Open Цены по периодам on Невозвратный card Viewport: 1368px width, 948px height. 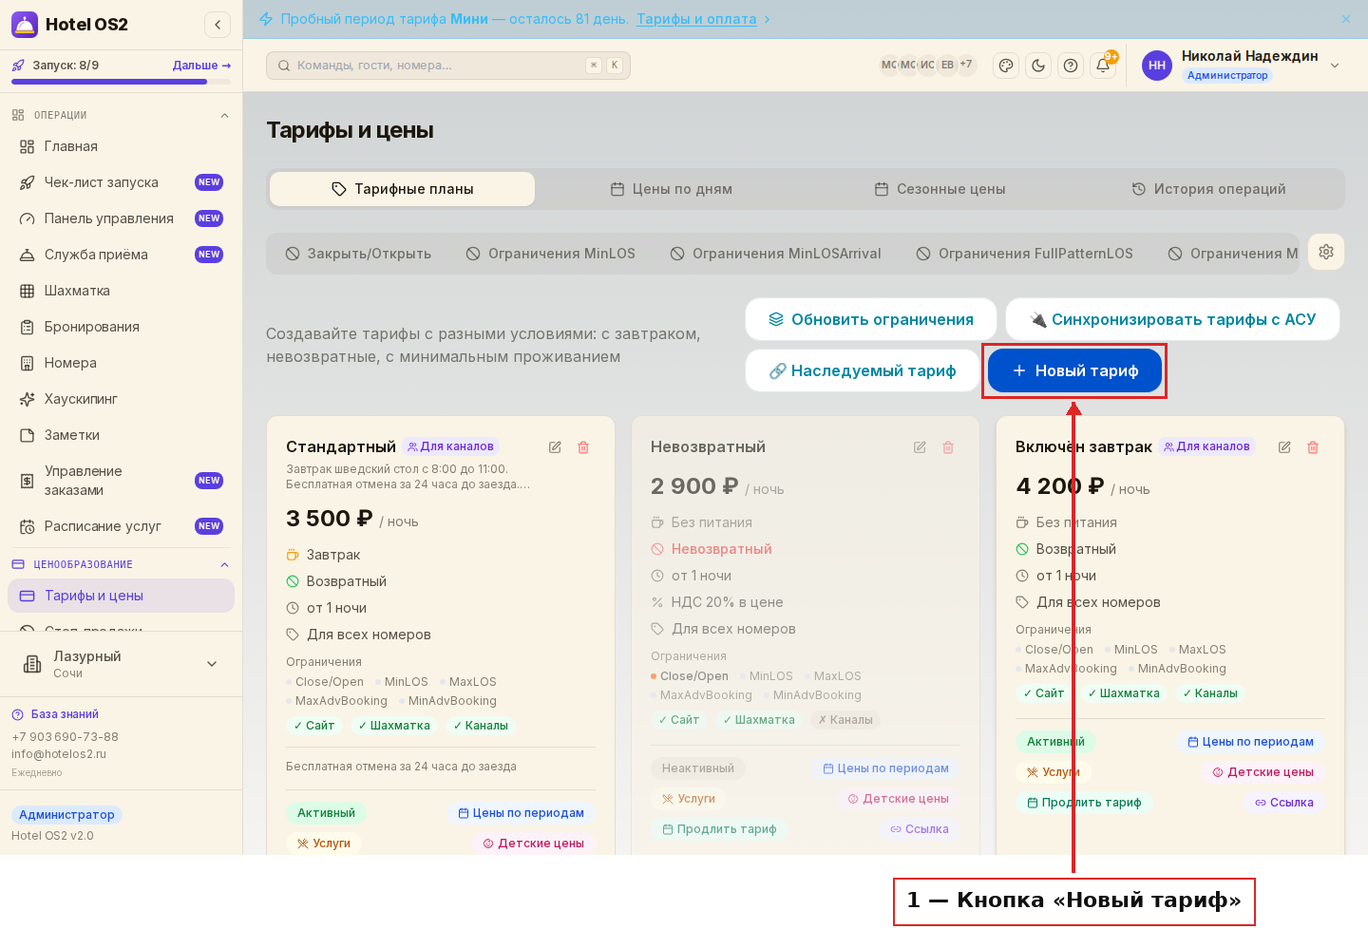coord(886,768)
